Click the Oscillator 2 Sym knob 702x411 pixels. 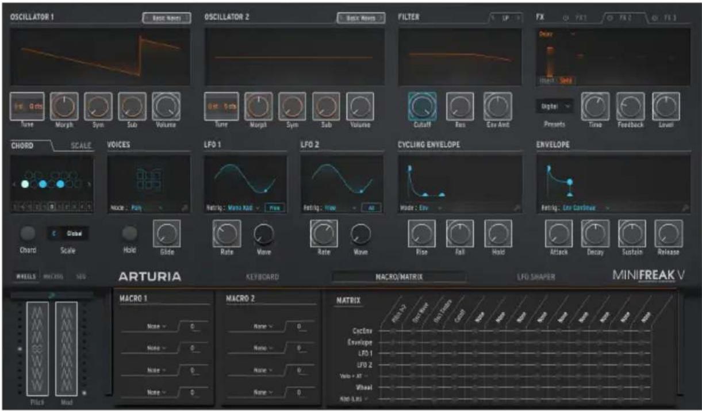pos(292,106)
